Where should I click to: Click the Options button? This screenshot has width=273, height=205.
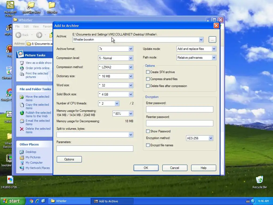click(69, 159)
